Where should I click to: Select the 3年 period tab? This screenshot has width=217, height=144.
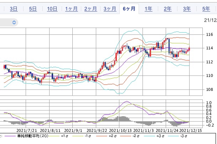pos(187,9)
